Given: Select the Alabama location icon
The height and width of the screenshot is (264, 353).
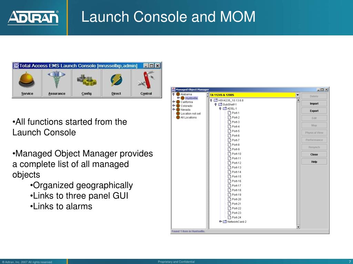Looking at the screenshot, I should pos(178,94).
